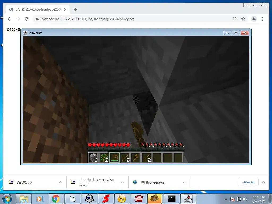The height and width of the screenshot is (204, 272).
Task: Select the pickaxe hotbar slot
Action: (114, 157)
